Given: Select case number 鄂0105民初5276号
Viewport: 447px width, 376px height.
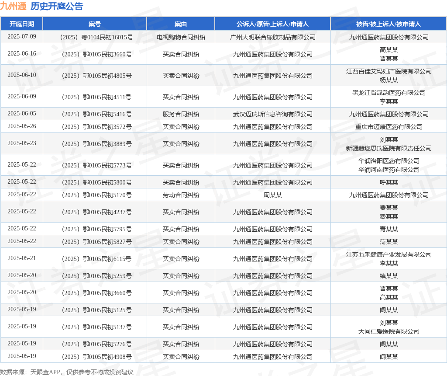Looking at the screenshot, I should coord(96,345).
